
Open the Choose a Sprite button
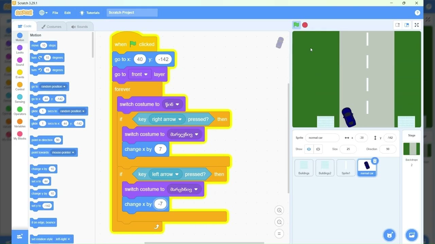389,235
